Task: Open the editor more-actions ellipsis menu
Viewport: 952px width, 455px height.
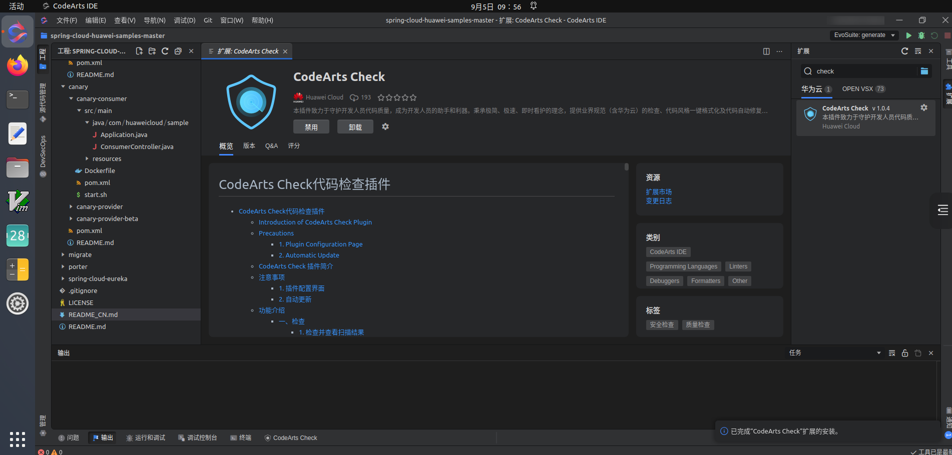Action: [x=779, y=51]
